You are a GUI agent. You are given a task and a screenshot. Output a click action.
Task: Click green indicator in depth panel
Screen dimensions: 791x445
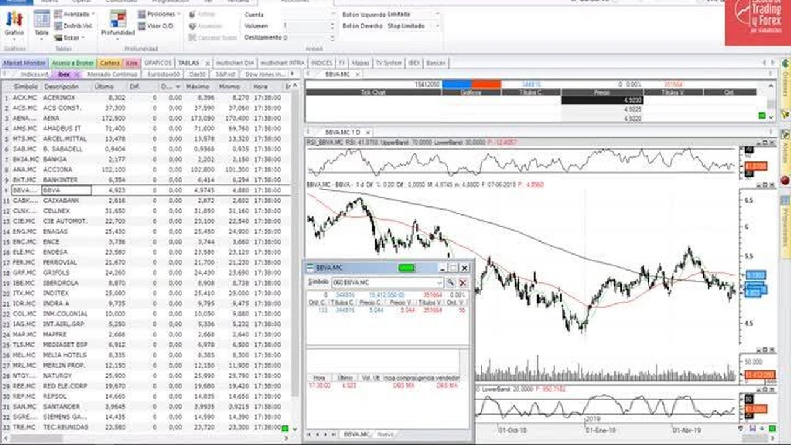(x=762, y=116)
